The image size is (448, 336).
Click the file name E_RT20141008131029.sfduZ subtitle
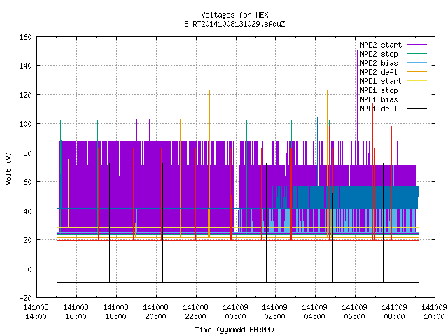pyautogui.click(x=234, y=24)
